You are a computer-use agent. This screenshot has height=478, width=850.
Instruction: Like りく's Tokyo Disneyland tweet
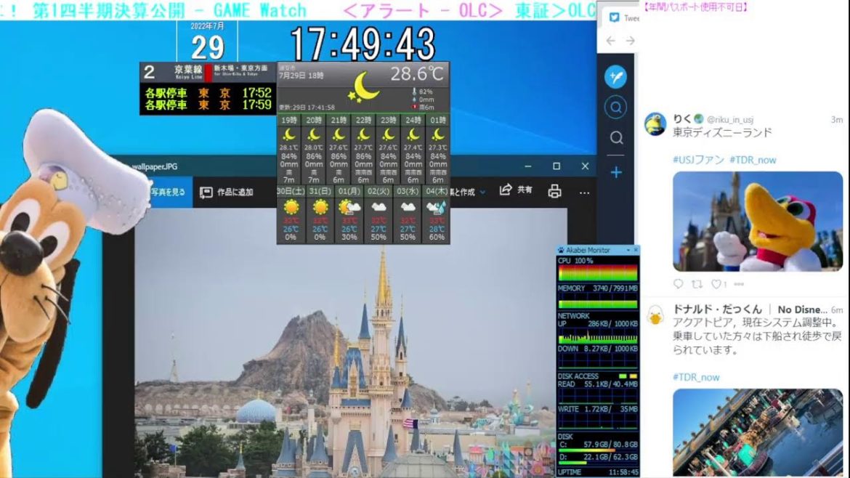coord(716,283)
